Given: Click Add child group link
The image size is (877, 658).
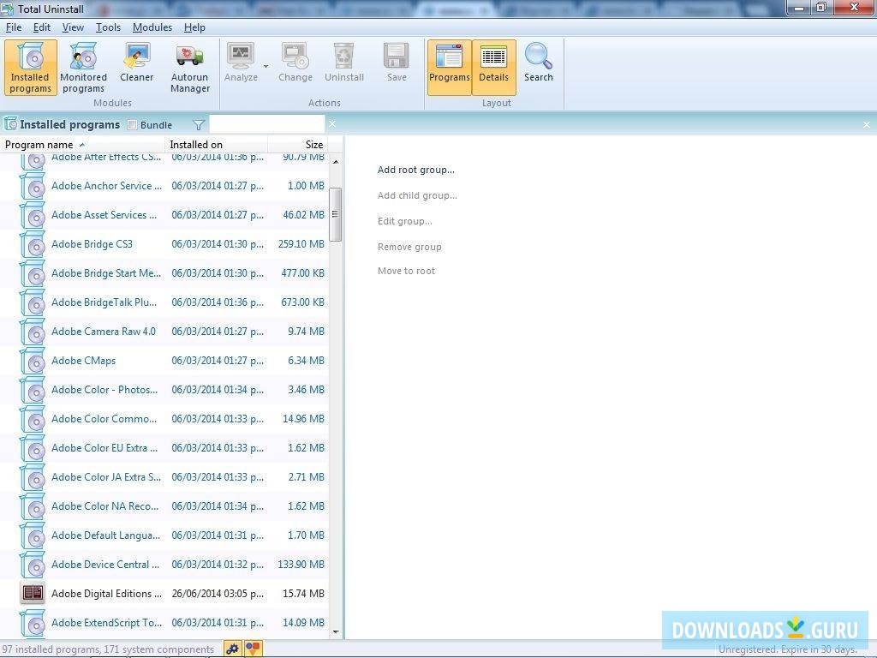Looking at the screenshot, I should (417, 196).
